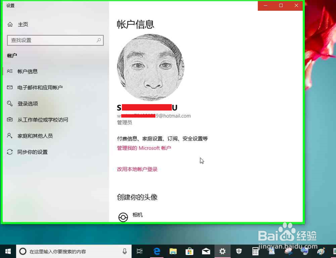The height and width of the screenshot is (258, 336).
Task: Open Windows Defender Security from the taskbar
Action: (x=239, y=251)
